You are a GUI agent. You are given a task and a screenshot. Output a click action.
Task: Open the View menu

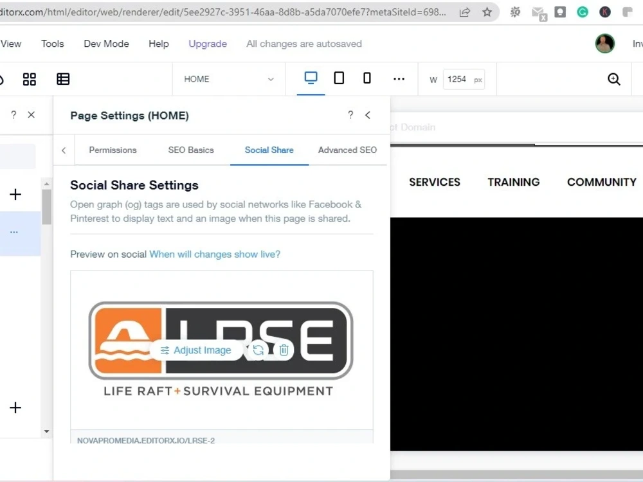coord(11,44)
